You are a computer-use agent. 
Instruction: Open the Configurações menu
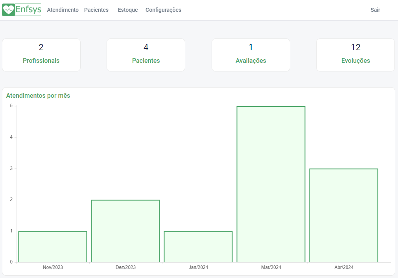click(x=163, y=10)
